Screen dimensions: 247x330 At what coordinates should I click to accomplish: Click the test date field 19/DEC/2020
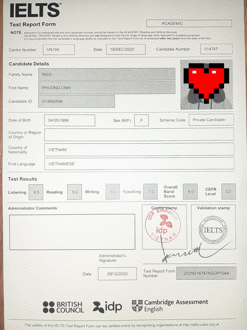tap(126, 49)
